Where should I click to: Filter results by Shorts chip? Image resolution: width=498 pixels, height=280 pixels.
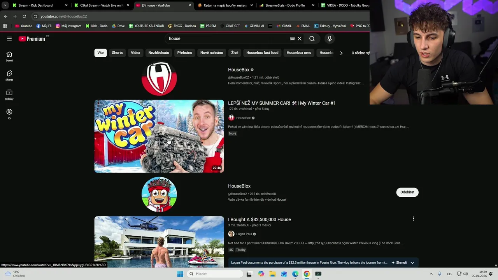point(117,53)
